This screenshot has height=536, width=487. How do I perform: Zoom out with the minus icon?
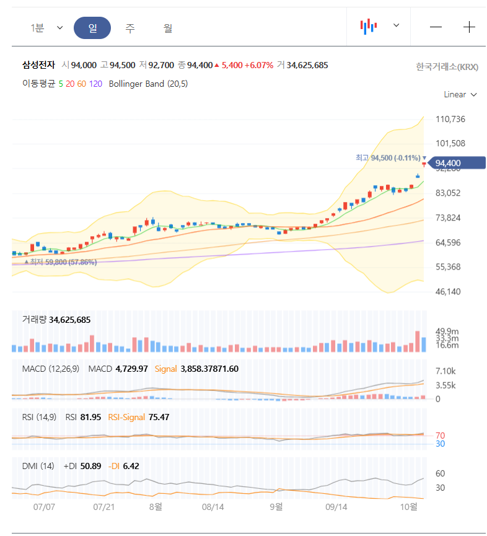(x=436, y=27)
